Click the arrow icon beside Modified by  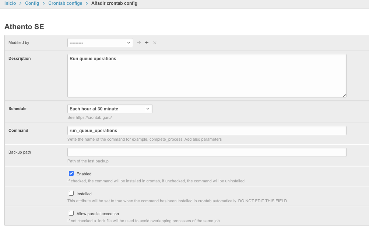pos(139,43)
